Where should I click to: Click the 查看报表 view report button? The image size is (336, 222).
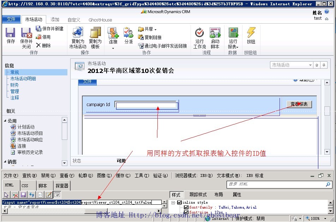click(x=299, y=104)
